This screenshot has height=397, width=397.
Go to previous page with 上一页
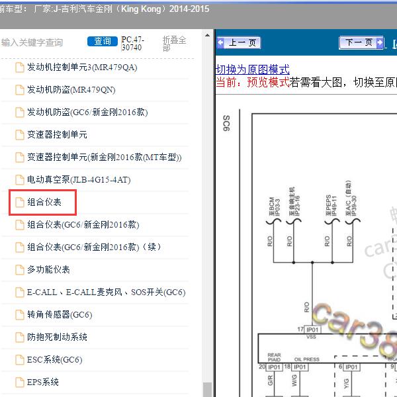pos(239,42)
